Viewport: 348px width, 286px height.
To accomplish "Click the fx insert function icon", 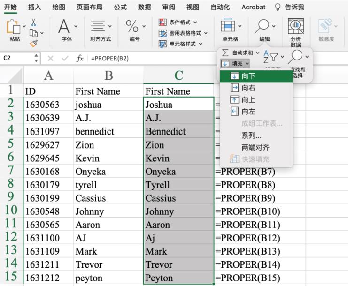I will [x=80, y=58].
